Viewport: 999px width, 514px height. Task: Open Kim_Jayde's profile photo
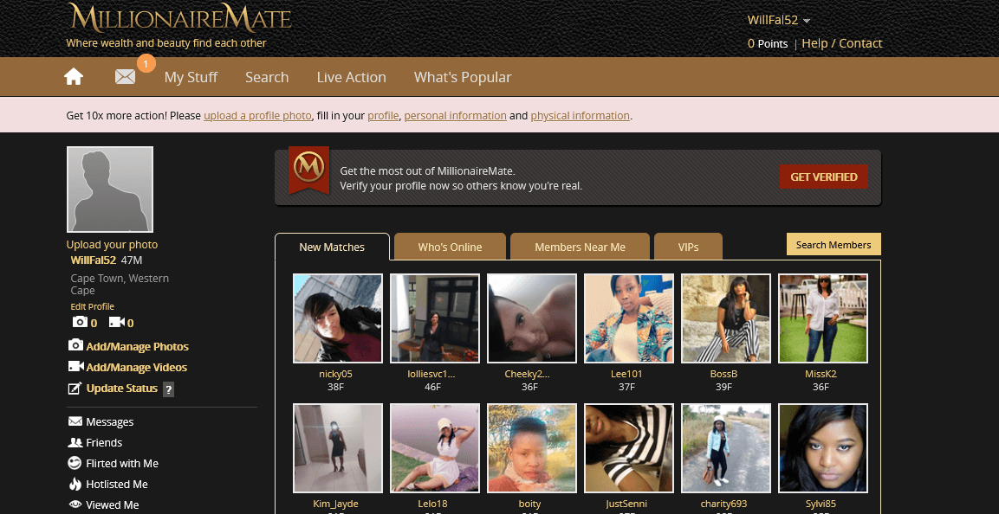[x=338, y=448]
